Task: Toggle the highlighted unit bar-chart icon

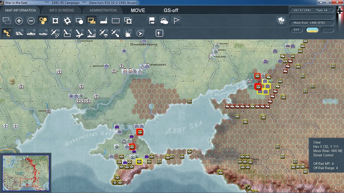Action: 91,21
